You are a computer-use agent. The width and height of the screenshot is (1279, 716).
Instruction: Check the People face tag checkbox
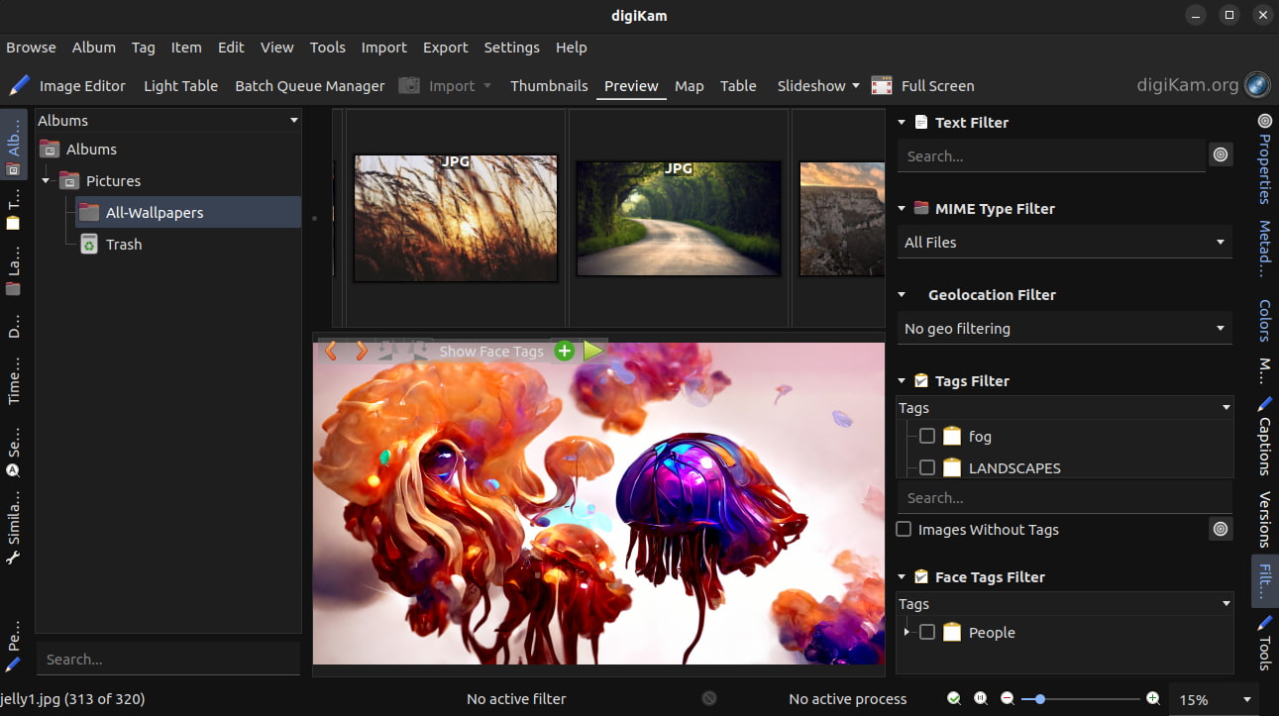pyautogui.click(x=927, y=632)
